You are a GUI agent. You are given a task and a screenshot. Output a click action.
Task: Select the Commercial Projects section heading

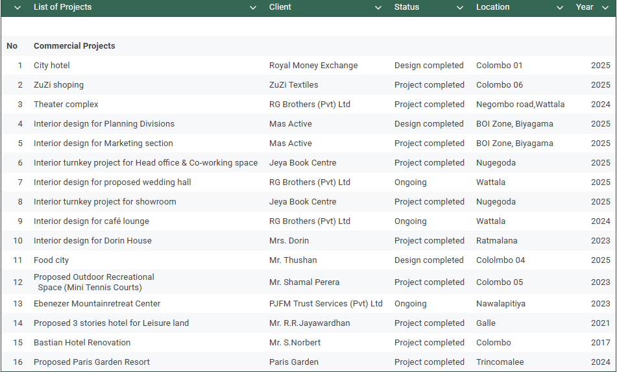click(x=75, y=46)
